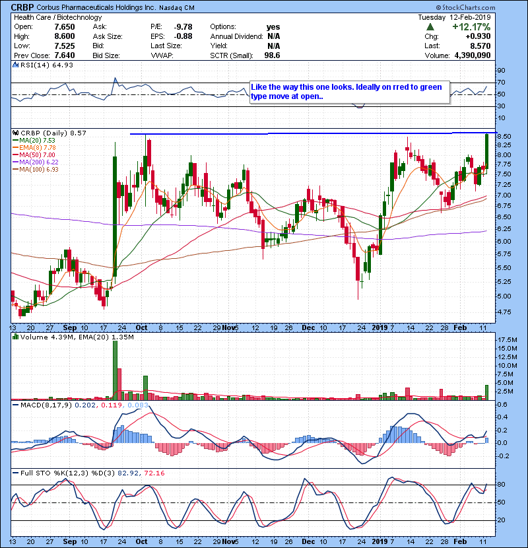528x548 pixels.
Task: Click the Sep label on price chart axis
Action: pyautogui.click(x=69, y=328)
